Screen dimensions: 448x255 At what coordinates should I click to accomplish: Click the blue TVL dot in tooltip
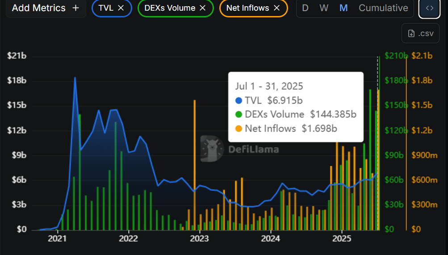point(239,101)
